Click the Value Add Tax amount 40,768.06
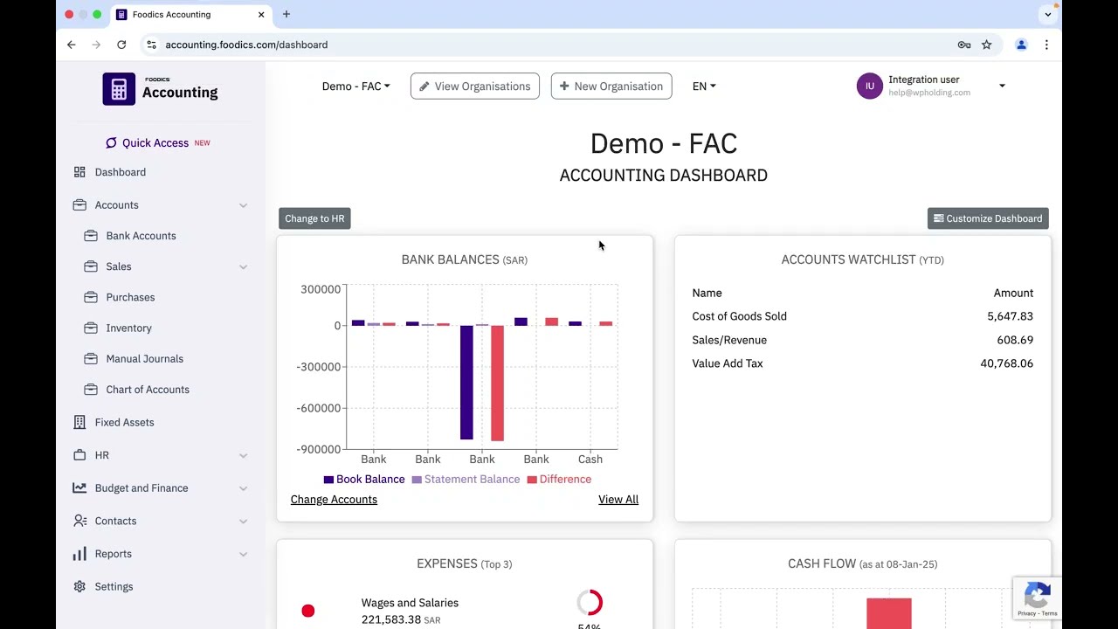 pos(1006,363)
